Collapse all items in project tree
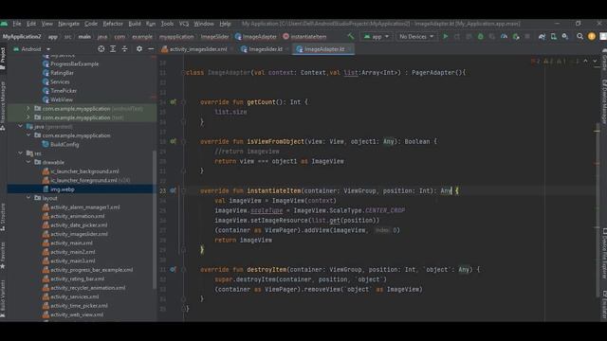 [124, 49]
